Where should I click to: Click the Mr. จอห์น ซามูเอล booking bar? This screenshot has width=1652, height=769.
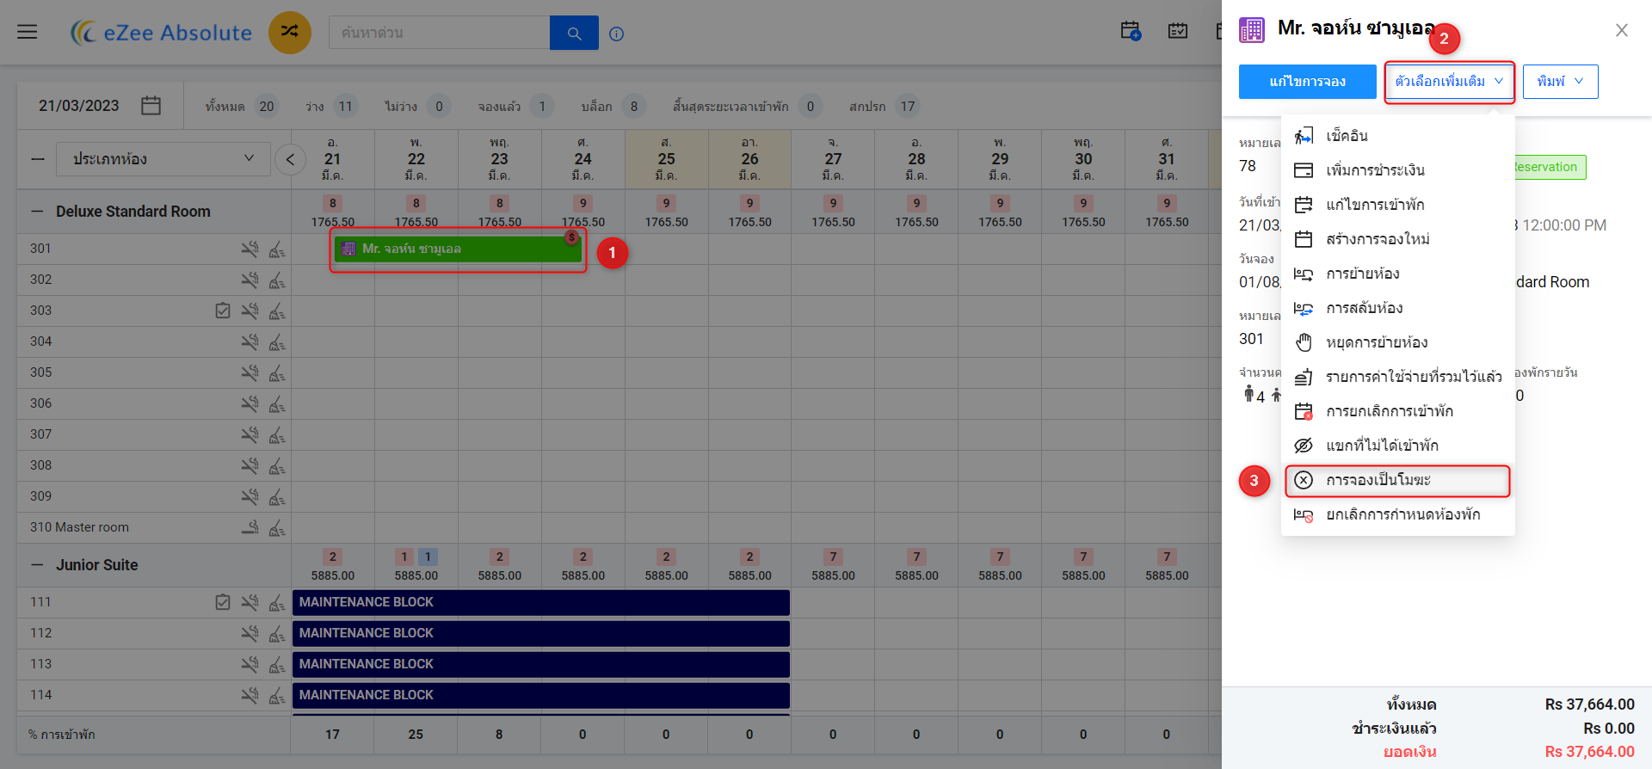458,249
